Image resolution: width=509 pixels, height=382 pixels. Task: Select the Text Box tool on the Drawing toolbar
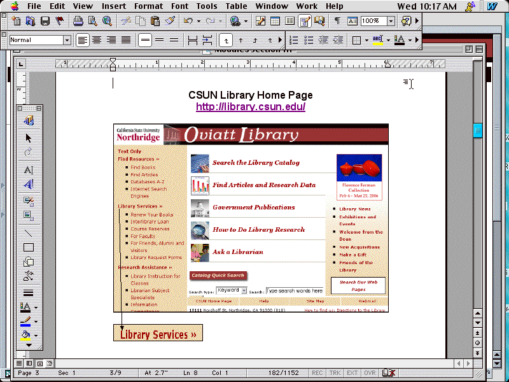29,170
